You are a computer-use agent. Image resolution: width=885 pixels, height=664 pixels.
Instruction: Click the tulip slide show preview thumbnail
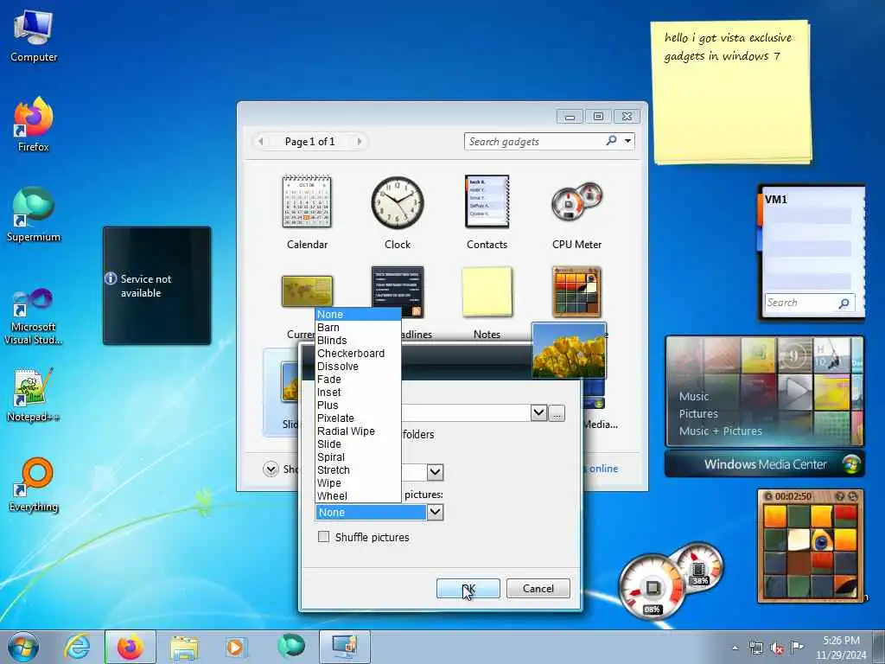click(x=569, y=350)
